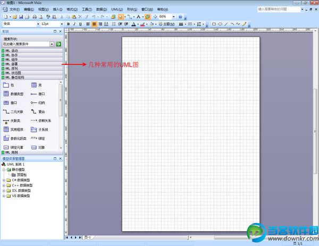
Task: Open the font size 12pt dropdown
Action: tap(62, 24)
